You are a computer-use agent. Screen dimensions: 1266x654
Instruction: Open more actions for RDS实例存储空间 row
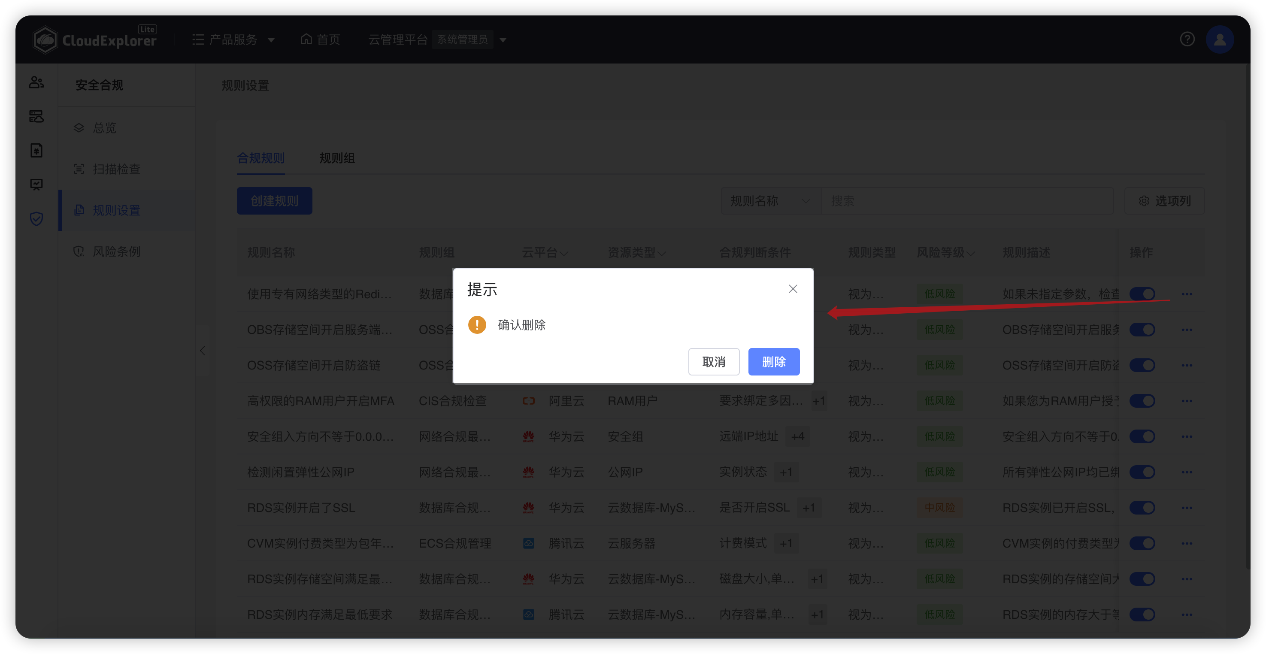1187,579
